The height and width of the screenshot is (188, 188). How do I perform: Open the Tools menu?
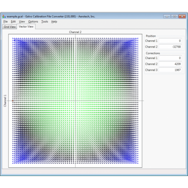click(44, 22)
